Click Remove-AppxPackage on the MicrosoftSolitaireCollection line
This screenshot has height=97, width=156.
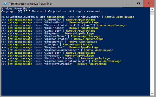click(111, 25)
